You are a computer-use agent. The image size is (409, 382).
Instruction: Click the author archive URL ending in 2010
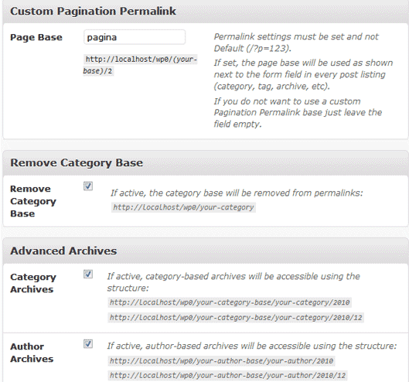221,361
